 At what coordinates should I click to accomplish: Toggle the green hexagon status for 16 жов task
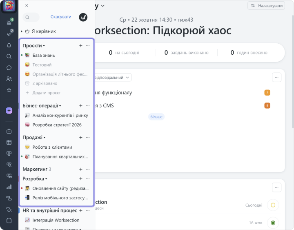pyautogui.click(x=273, y=223)
